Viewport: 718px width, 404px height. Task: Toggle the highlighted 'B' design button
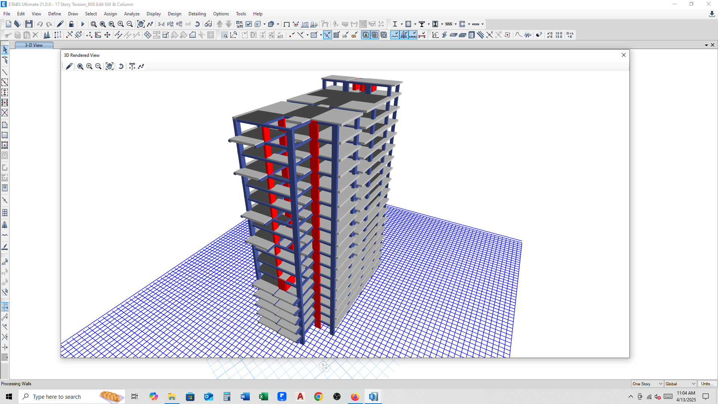click(x=375, y=35)
